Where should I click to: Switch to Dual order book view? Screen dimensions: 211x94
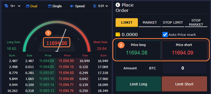tap(34, 6)
